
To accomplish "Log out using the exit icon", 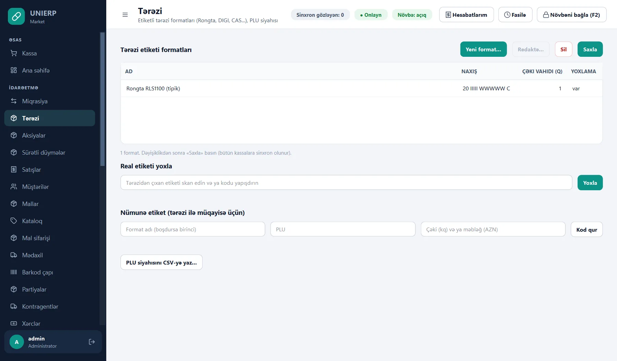I will tap(92, 342).
